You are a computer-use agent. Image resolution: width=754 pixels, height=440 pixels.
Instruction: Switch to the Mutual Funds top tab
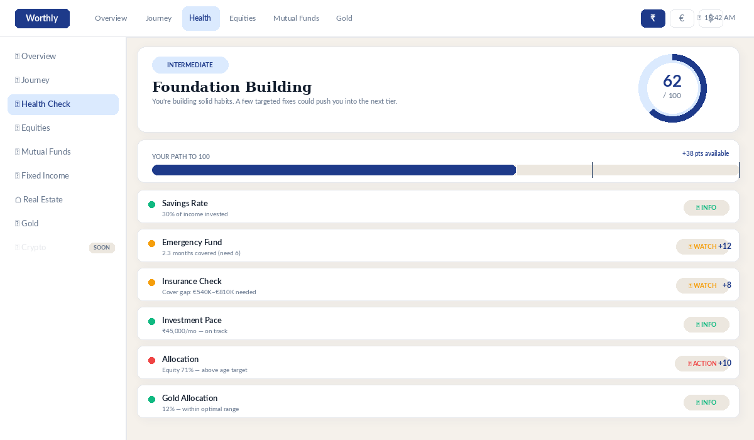296,18
